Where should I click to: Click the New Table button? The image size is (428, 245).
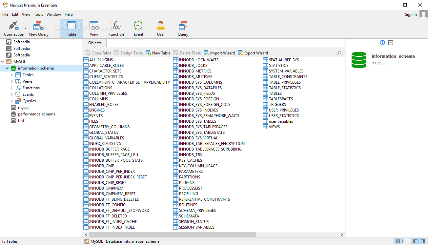click(158, 53)
